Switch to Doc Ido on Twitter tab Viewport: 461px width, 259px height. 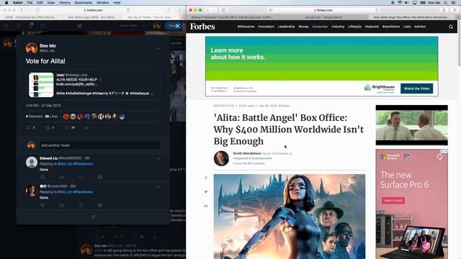(151, 17)
